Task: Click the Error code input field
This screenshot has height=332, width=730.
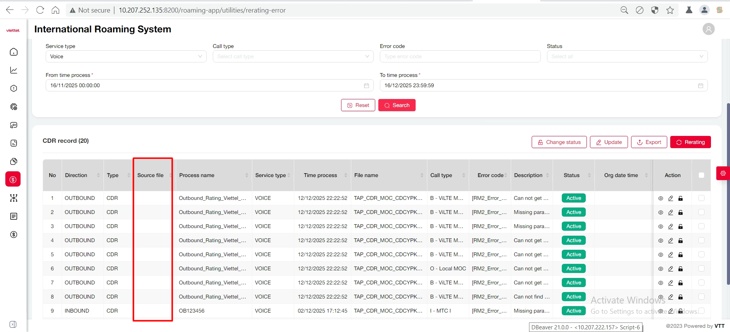Action: pyautogui.click(x=460, y=56)
